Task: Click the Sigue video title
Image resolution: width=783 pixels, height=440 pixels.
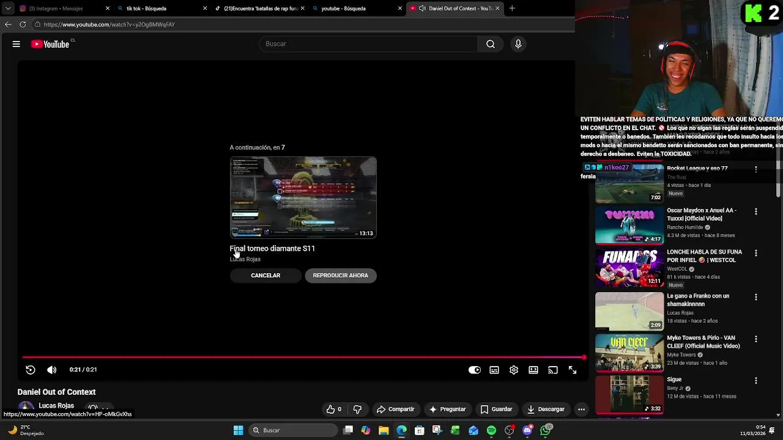Action: pos(674,380)
